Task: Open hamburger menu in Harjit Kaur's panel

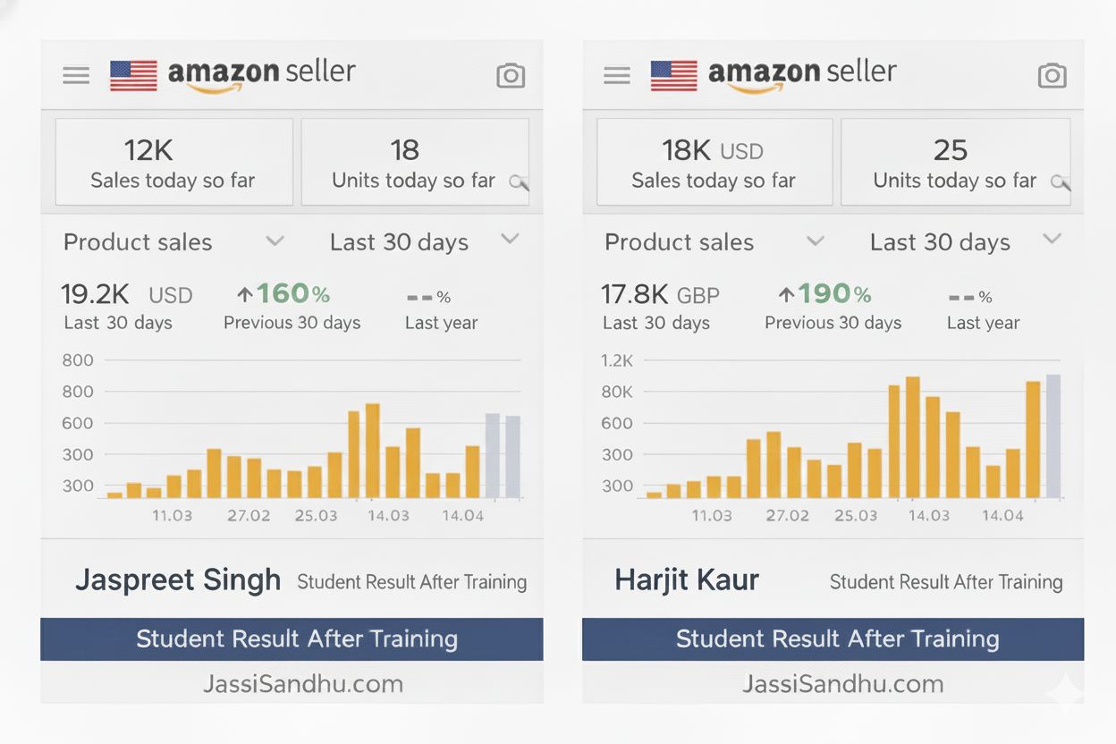Action: click(x=617, y=76)
